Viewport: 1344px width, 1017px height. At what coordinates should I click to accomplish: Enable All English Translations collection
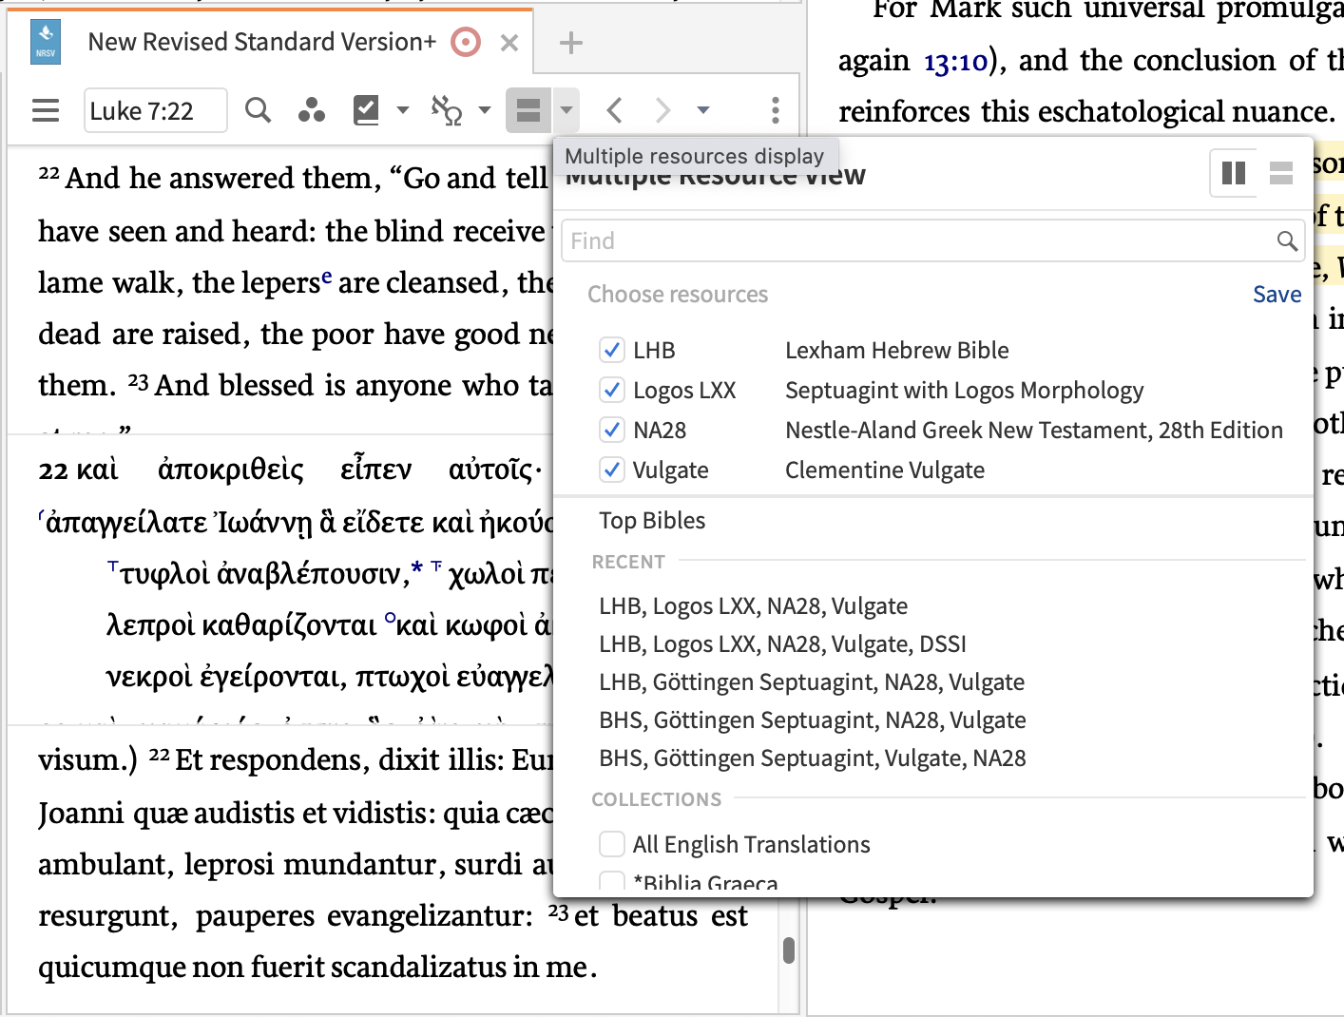(611, 844)
